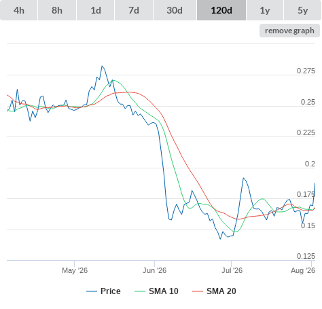Image resolution: width=322 pixels, height=309 pixels.
Task: Choose the 1d chart range
Action: 96,10
